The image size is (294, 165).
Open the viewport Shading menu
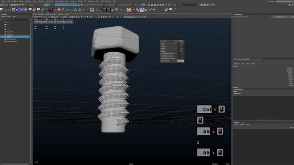pos(41,15)
